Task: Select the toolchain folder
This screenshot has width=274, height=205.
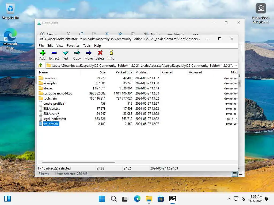Action: tap(50, 98)
